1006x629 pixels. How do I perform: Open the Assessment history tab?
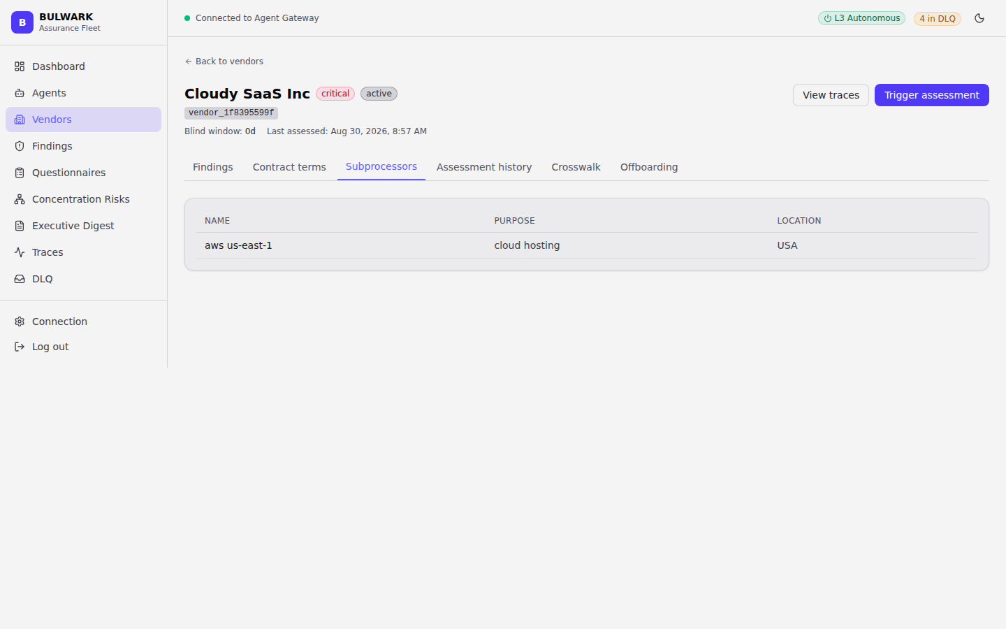pos(484,167)
